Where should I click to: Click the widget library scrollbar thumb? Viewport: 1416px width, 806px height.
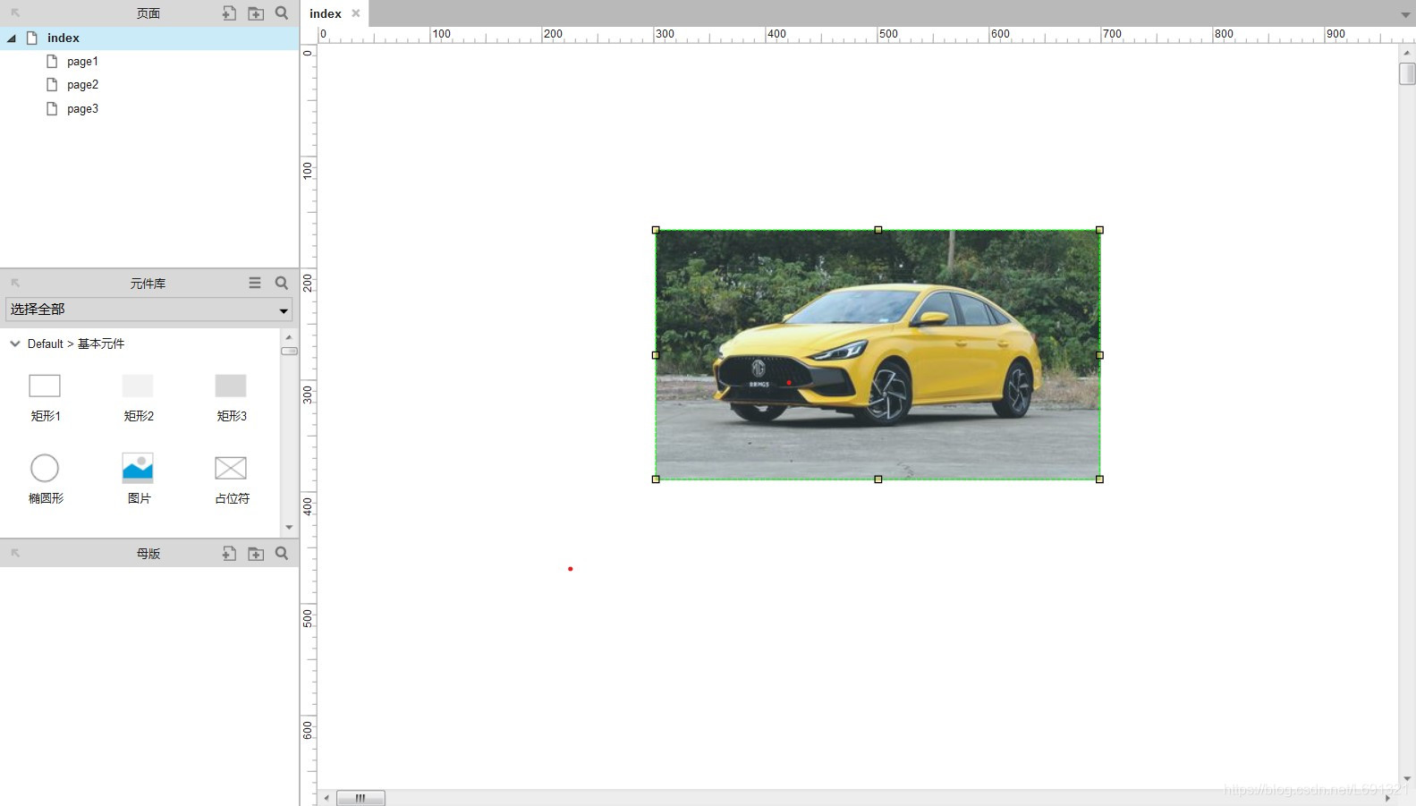pos(289,352)
